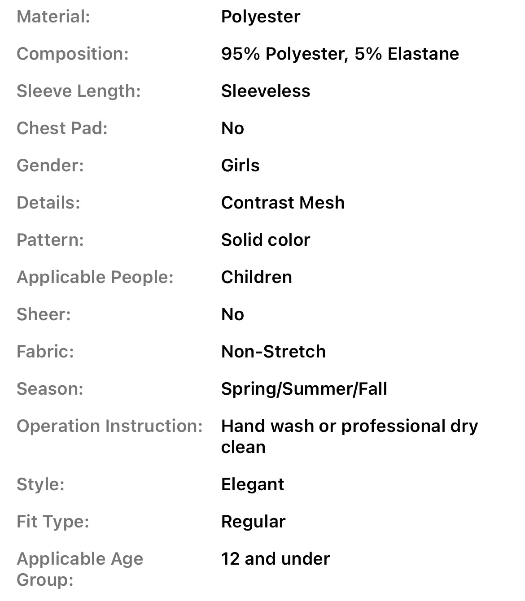Select the Composition label

[73, 54]
